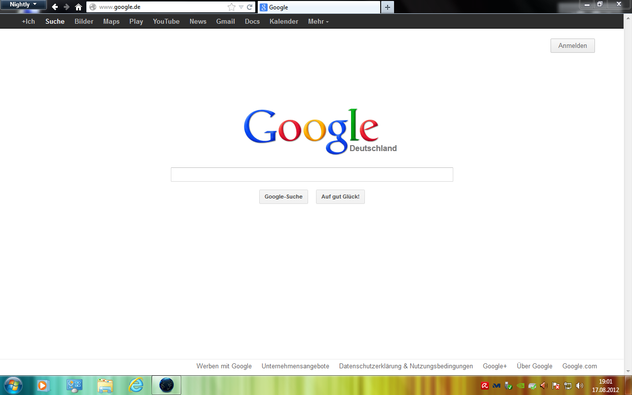632x395 pixels.
Task: Open Gmail in the Google bar
Action: [226, 21]
